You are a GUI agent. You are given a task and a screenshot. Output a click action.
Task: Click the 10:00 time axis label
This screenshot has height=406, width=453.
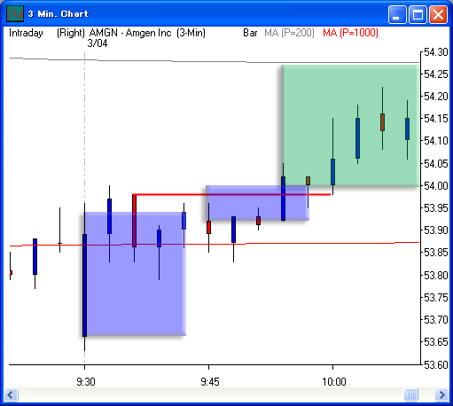coord(334,382)
